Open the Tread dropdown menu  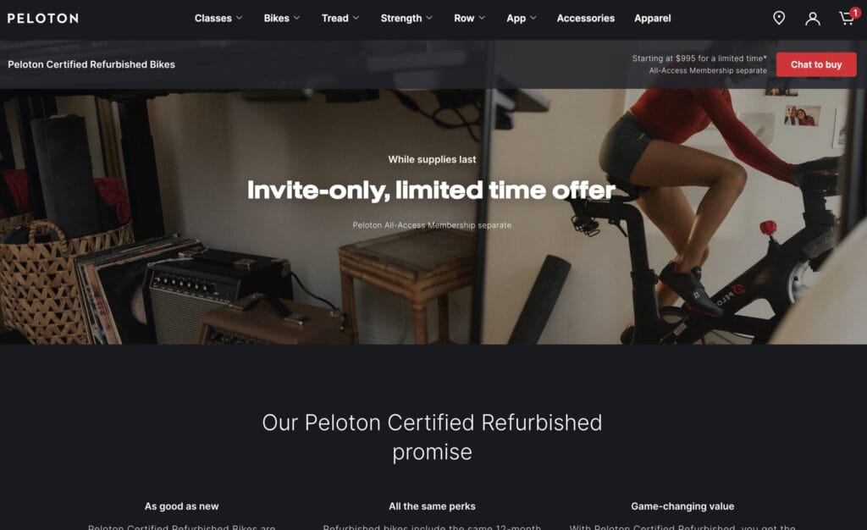tap(340, 19)
